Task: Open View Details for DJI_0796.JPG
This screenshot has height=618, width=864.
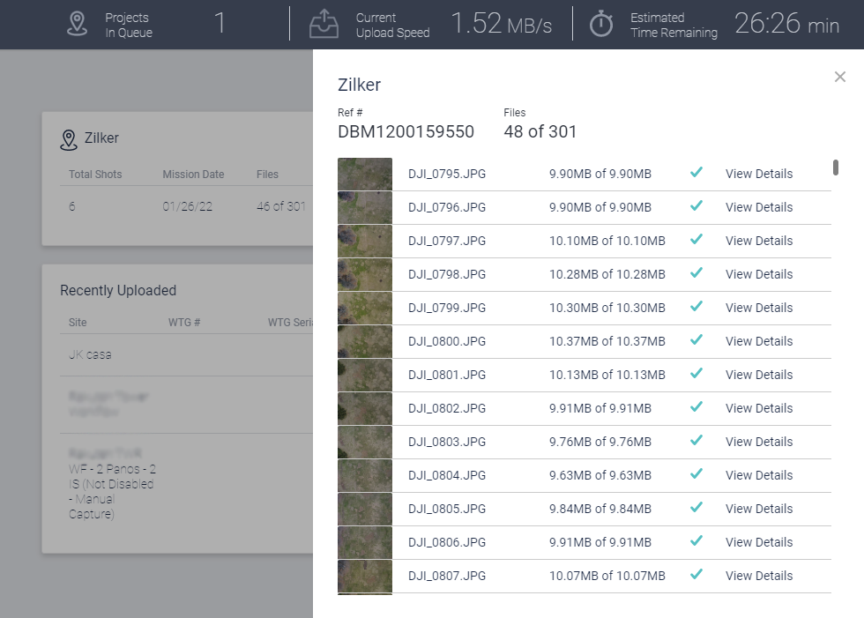Action: click(x=759, y=208)
